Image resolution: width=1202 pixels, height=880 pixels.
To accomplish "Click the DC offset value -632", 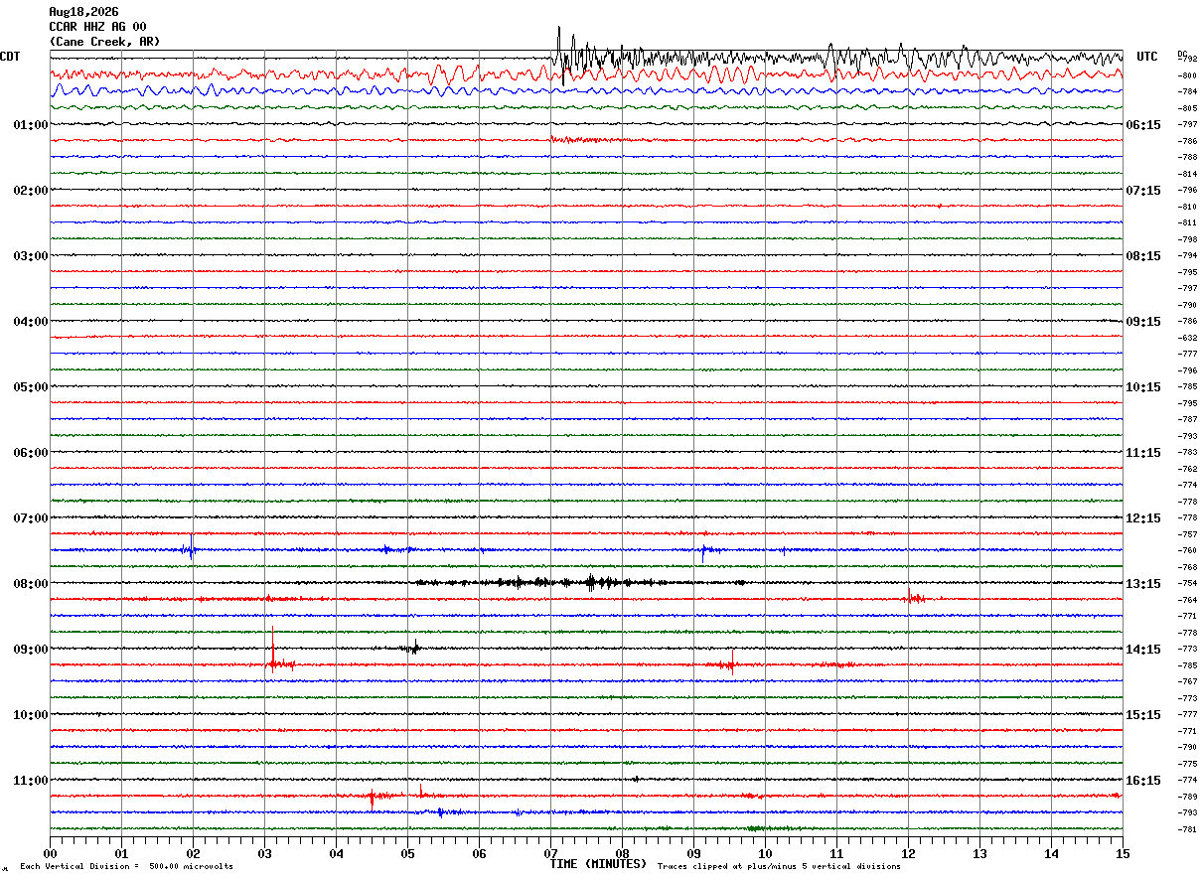I will pyautogui.click(x=1187, y=338).
